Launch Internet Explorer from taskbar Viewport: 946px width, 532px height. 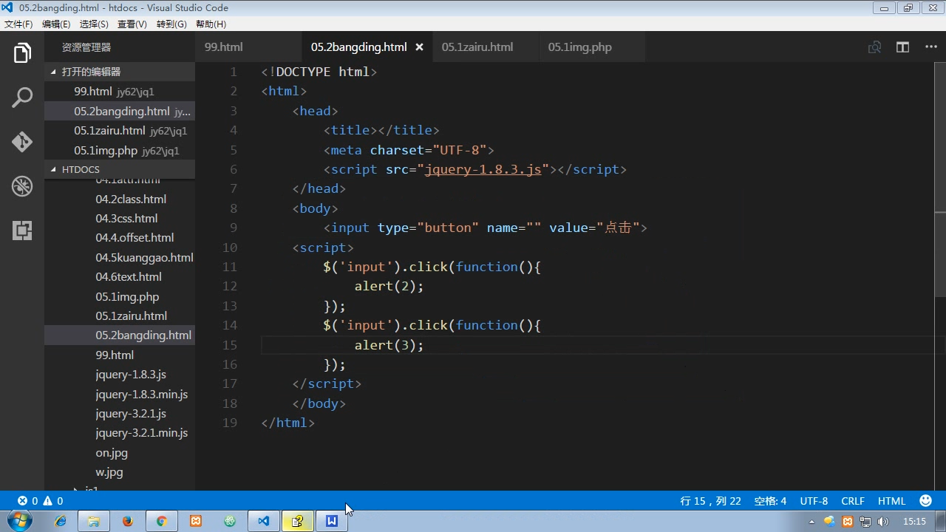[61, 521]
